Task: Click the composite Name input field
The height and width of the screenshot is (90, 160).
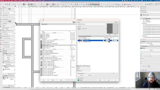Action: tap(91, 24)
